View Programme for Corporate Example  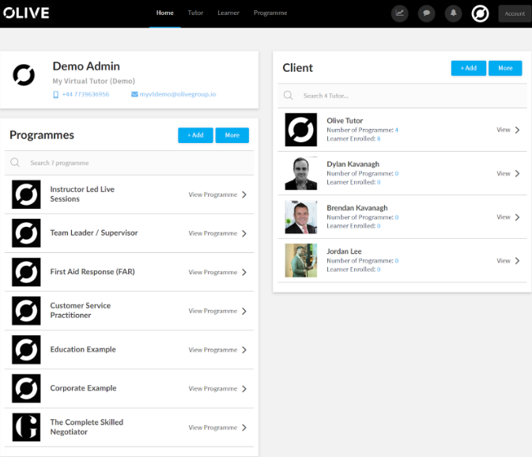coord(213,388)
